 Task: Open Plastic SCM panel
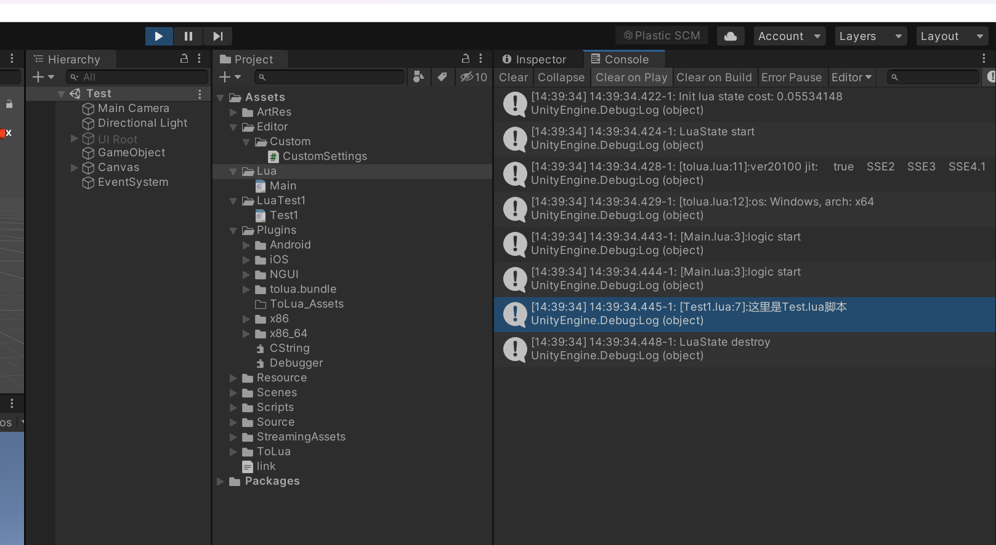click(x=662, y=36)
